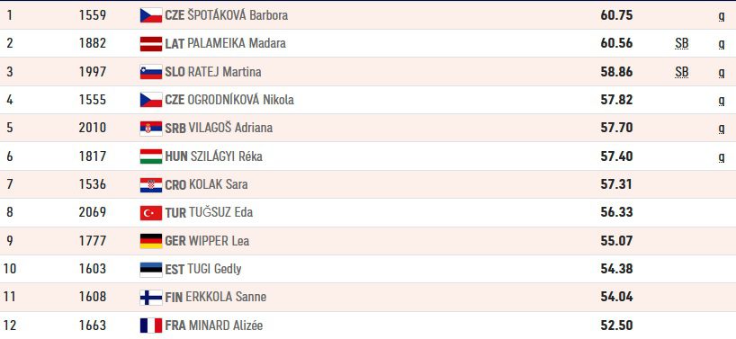Screen dimensions: 736x339
Task: Click the q qualifier mark for SZILÁGYI Réka
Action: point(722,157)
